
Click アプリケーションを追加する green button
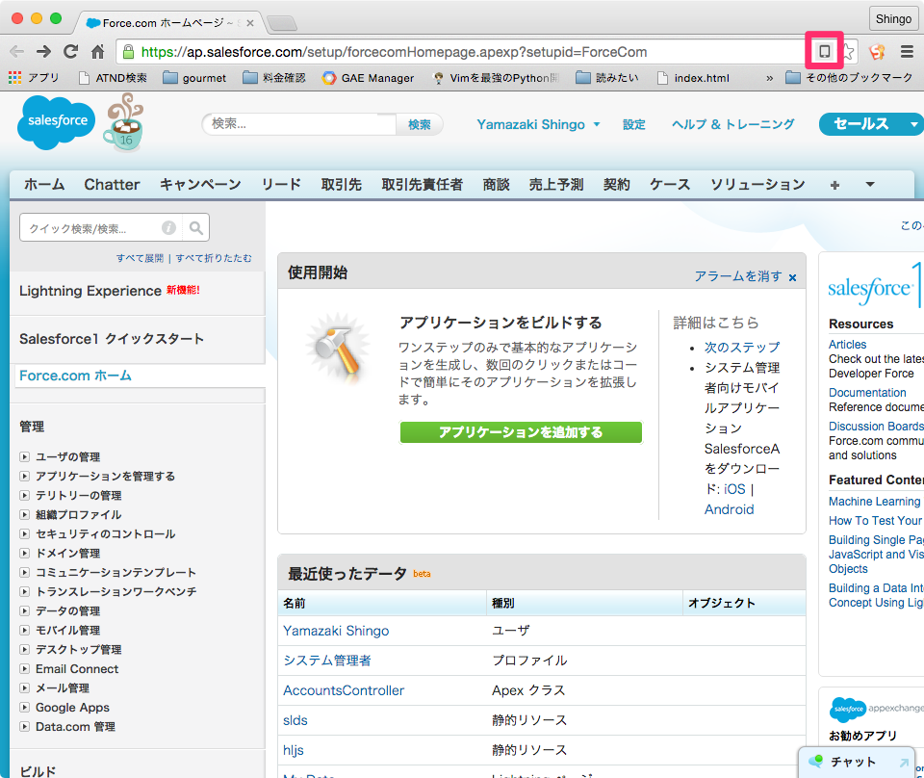click(x=521, y=432)
